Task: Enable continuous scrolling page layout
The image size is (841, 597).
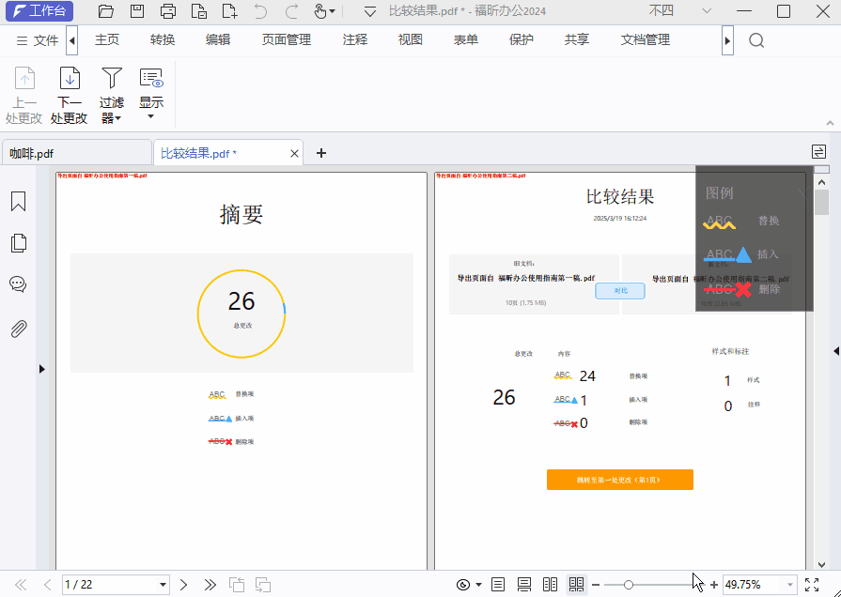Action: (x=524, y=584)
